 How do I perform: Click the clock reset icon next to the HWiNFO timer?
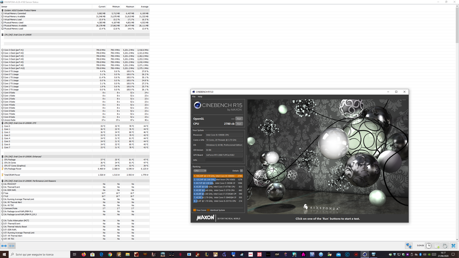pyautogui.click(x=429, y=245)
